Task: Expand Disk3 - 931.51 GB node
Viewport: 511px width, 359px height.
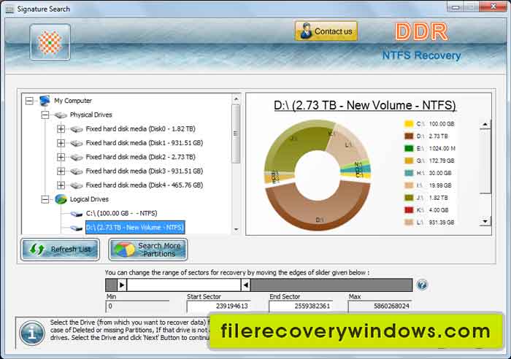Action: [61, 171]
